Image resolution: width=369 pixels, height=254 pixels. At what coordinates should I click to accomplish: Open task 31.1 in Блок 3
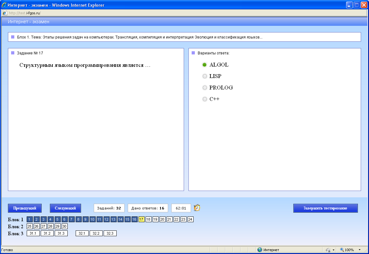pos(33,233)
